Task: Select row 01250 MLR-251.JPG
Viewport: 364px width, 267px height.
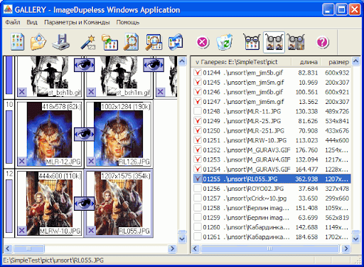Action: click(272, 130)
